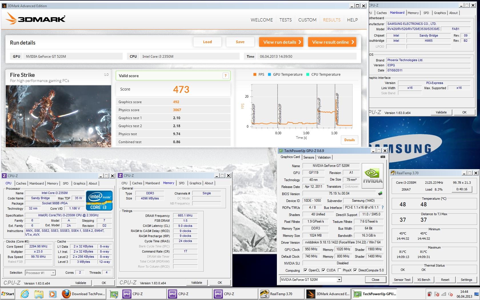480x300 pixels.
Task: Click the Load button in Run details
Action: click(x=207, y=42)
